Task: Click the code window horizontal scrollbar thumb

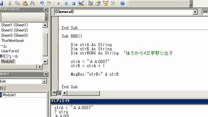Action: point(83,93)
